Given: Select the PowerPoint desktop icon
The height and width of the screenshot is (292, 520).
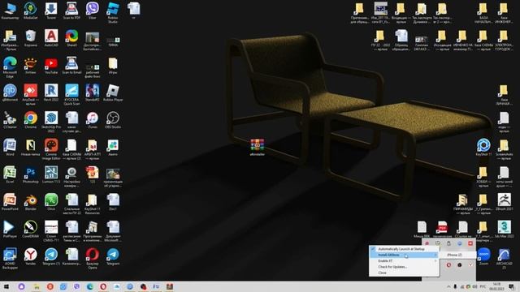Looking at the screenshot, I should click(10, 202).
